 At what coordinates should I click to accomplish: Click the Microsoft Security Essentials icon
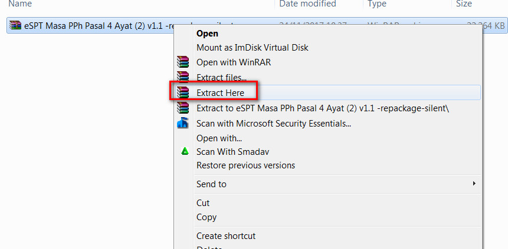[x=183, y=123]
